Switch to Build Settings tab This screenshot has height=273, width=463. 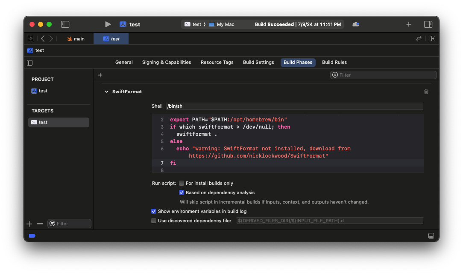[x=258, y=63]
